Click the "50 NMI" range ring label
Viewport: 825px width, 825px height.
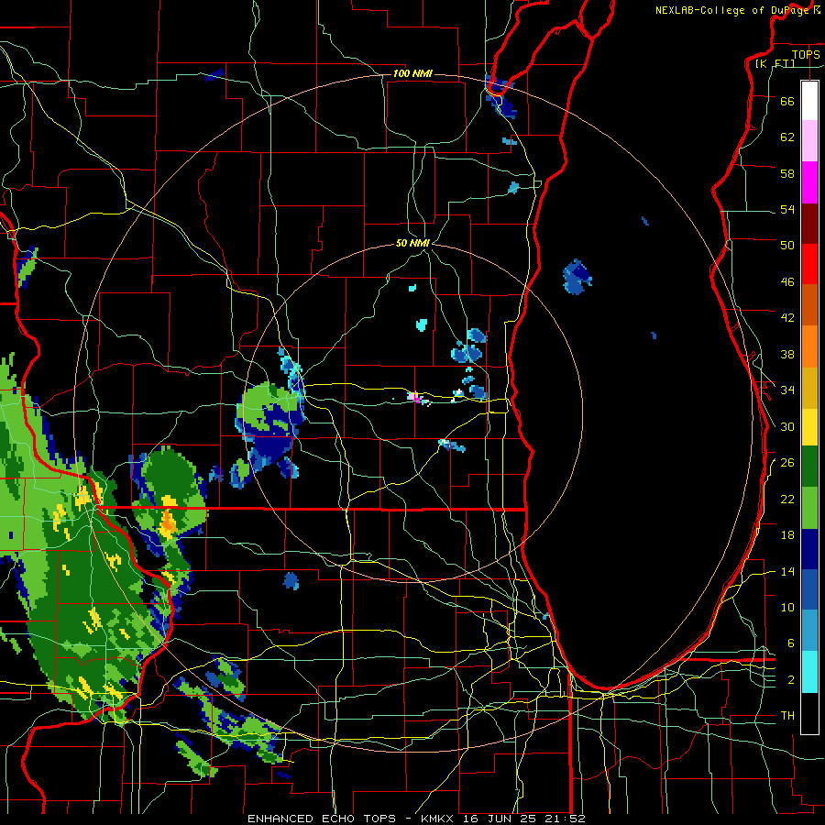click(x=412, y=243)
